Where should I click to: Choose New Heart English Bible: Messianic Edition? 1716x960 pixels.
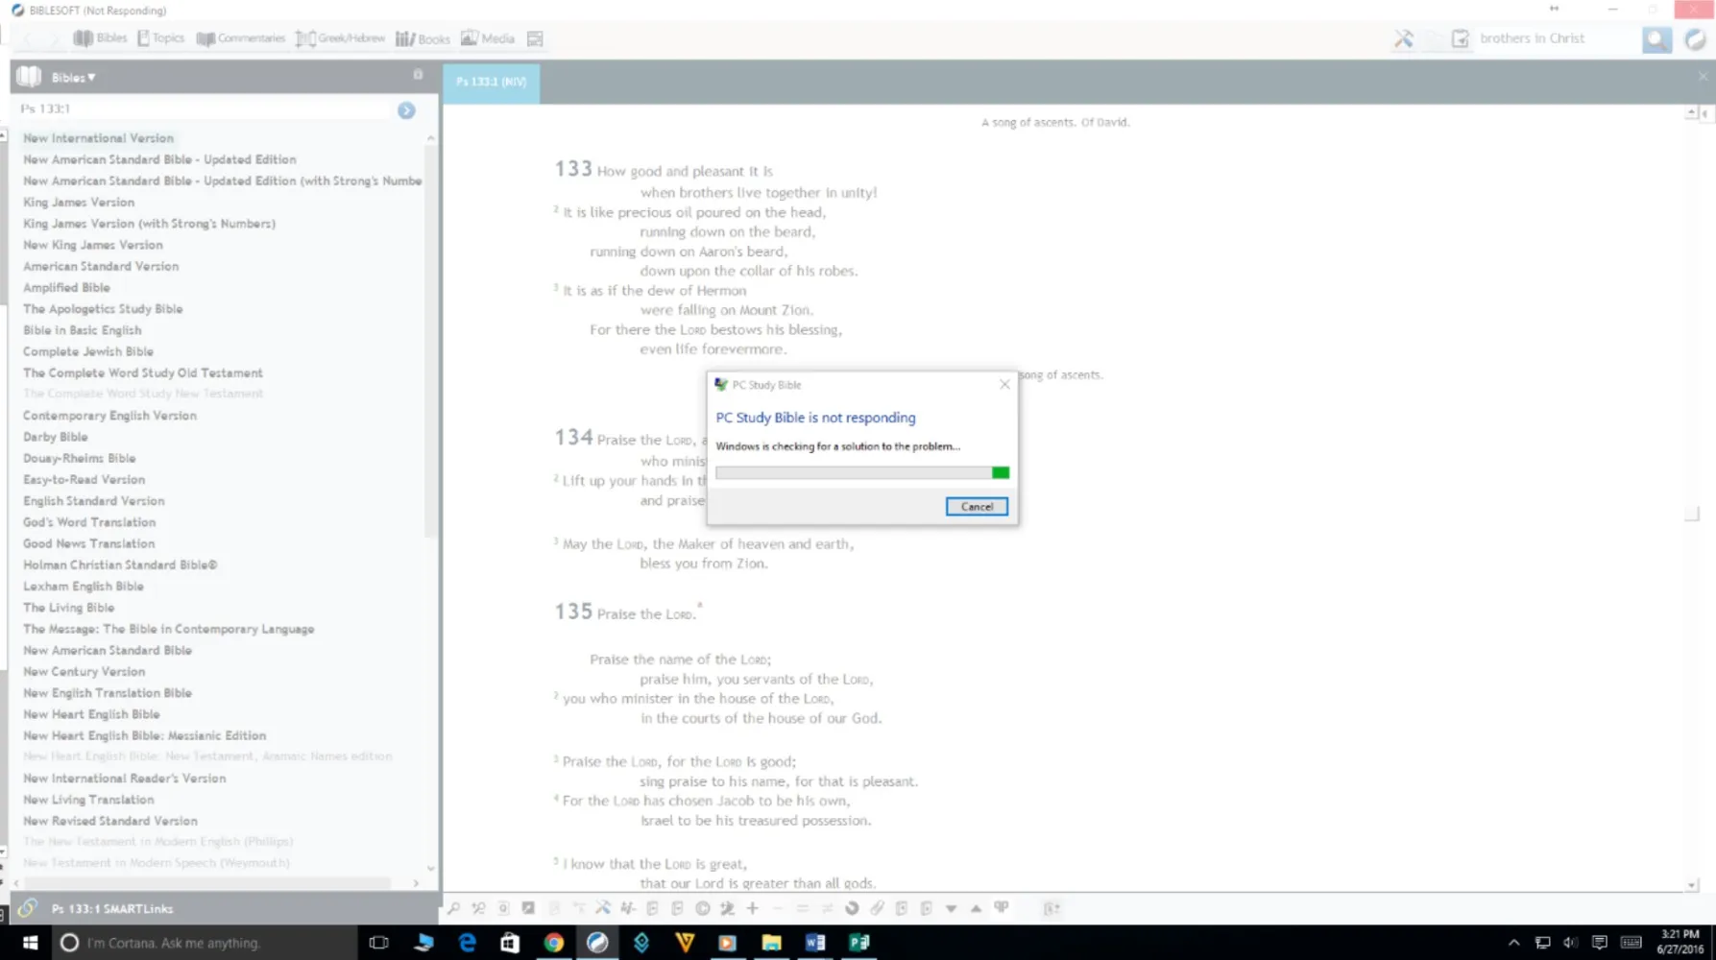(144, 735)
